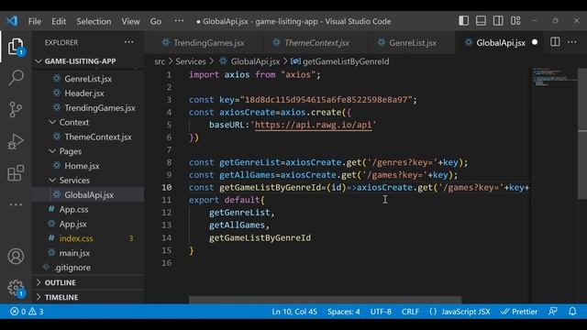The image size is (587, 330).
Task: Open ThemeContext.jsx in explorer tree
Action: 98,137
